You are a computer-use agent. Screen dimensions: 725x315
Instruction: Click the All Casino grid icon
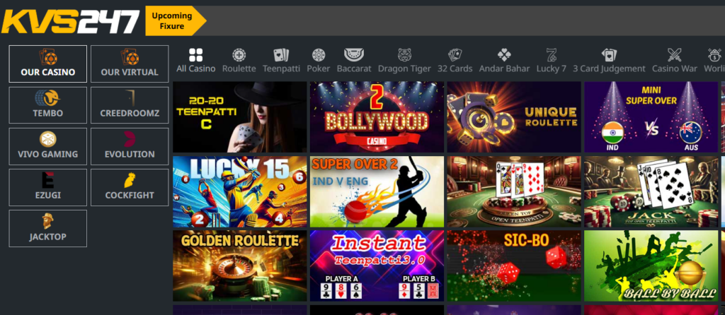(x=195, y=55)
